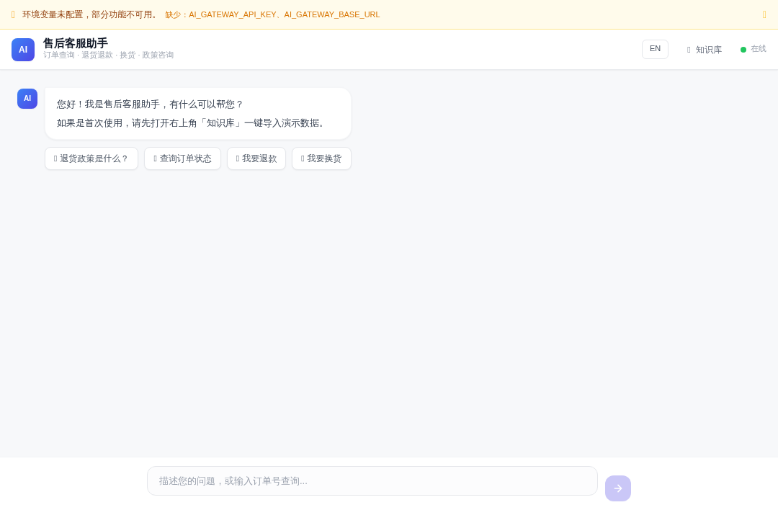
Task: Select the 我要换货 quick reply
Action: [321, 158]
